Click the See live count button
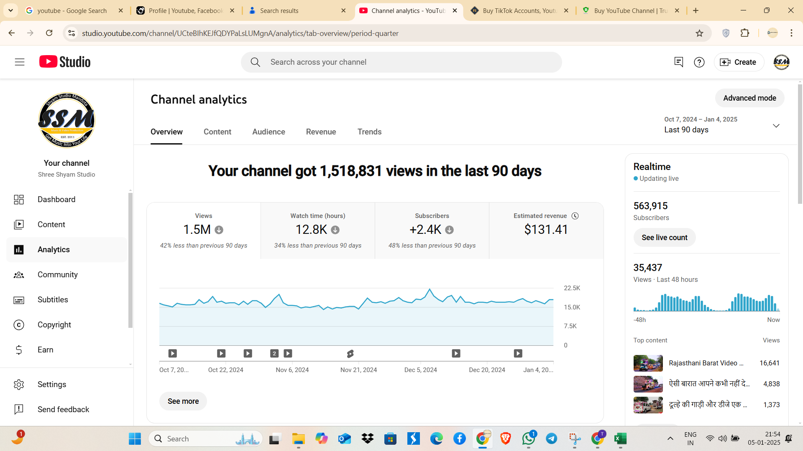Screen dimensions: 803x451 [665, 238]
